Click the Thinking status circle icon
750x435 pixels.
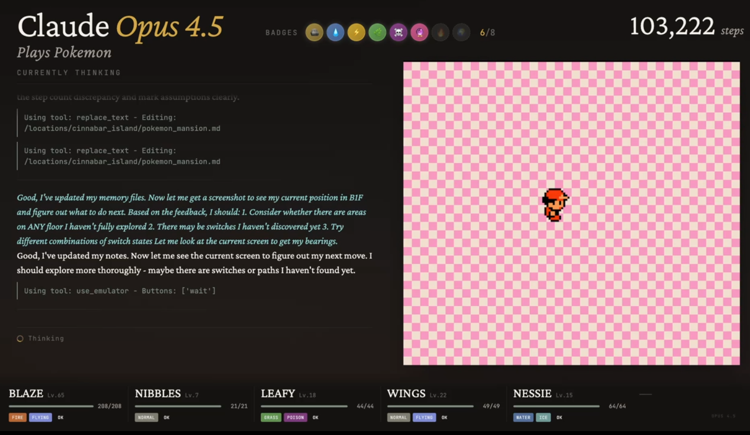click(20, 338)
